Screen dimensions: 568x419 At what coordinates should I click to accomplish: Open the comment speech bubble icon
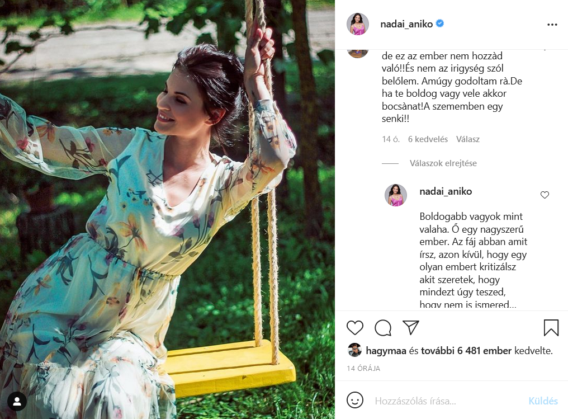383,328
